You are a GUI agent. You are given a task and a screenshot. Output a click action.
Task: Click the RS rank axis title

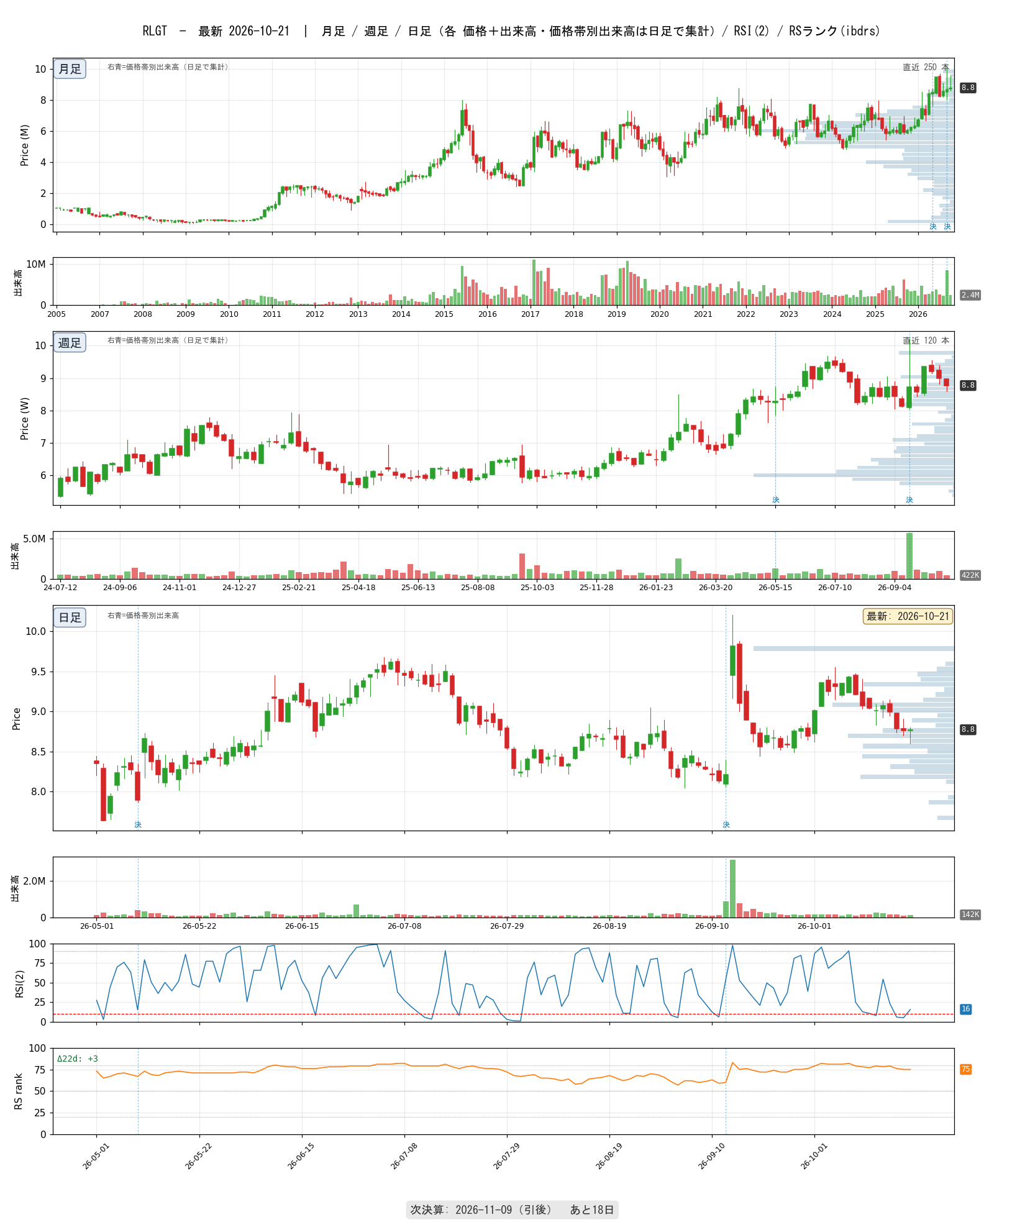tap(19, 1091)
